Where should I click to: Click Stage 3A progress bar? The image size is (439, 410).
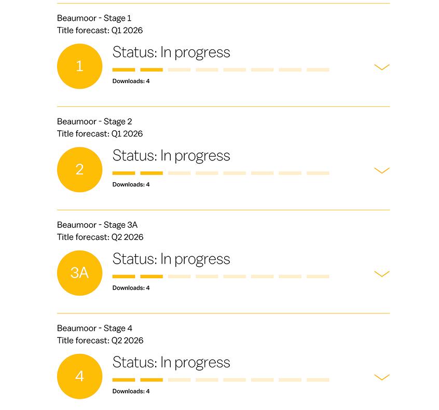click(x=221, y=276)
